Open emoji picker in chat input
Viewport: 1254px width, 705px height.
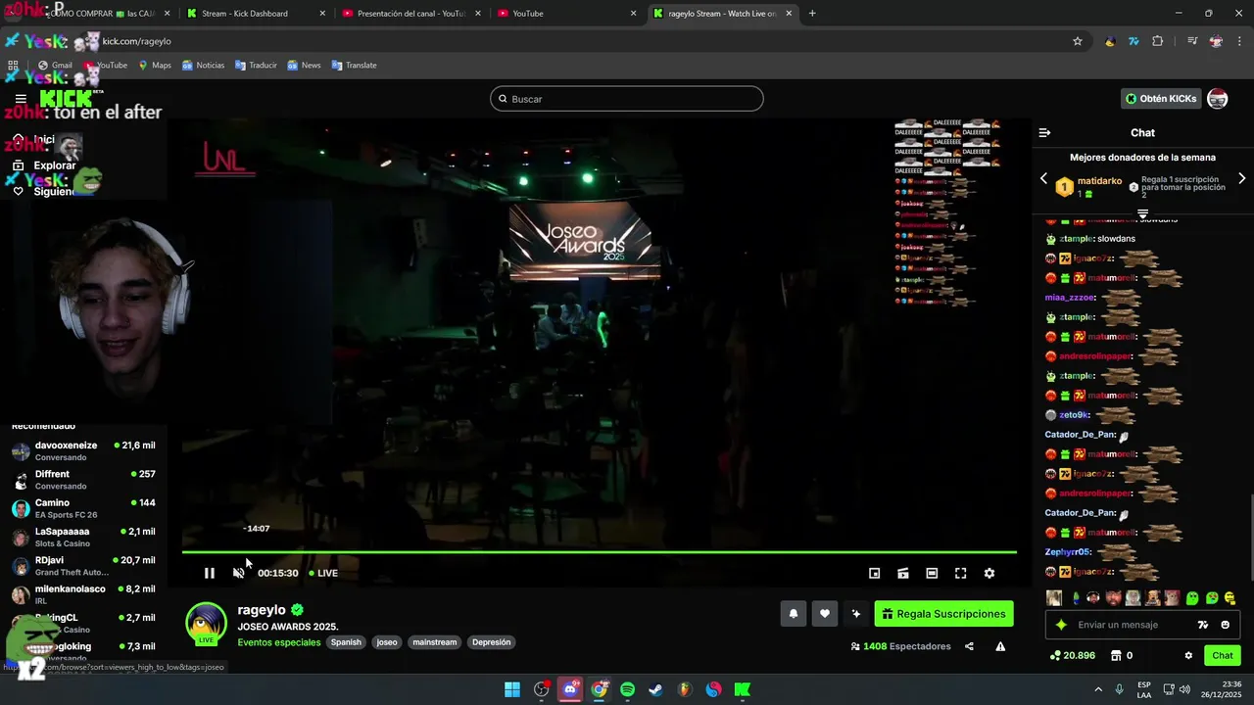coord(1226,625)
